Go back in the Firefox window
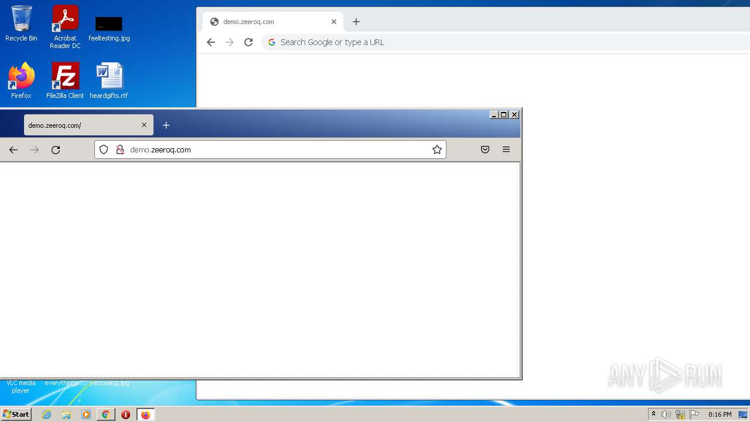 coord(13,150)
